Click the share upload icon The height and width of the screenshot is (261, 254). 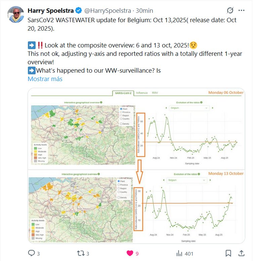(241, 253)
